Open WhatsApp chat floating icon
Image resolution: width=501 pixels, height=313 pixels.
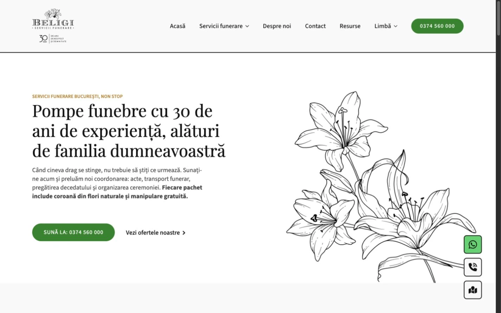[x=473, y=244]
